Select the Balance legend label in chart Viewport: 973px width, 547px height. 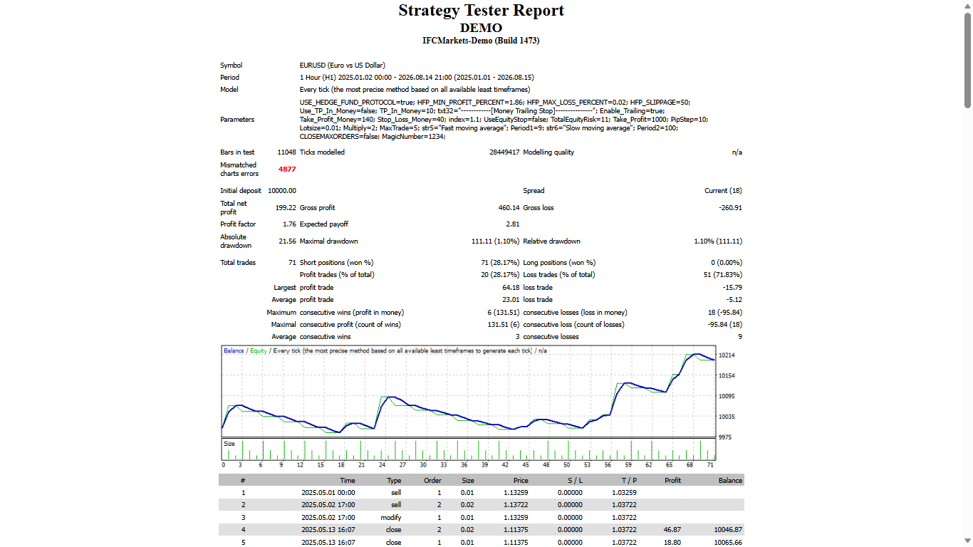click(x=234, y=351)
